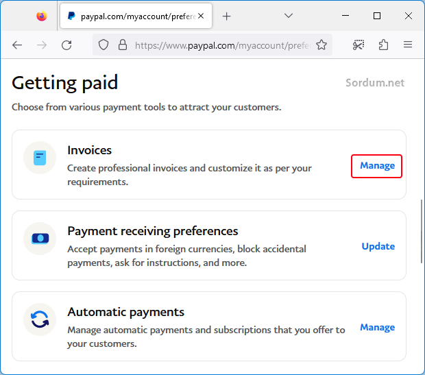Manage Automatic payments

pos(377,328)
